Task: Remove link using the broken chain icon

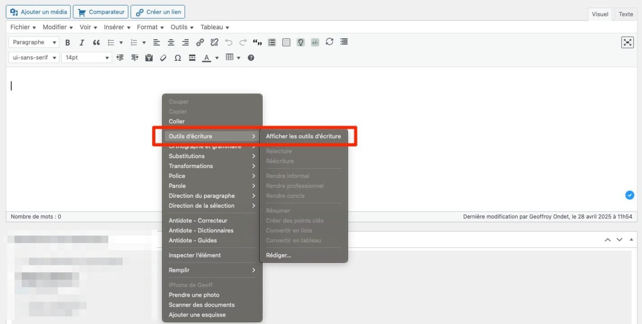Action: point(214,43)
